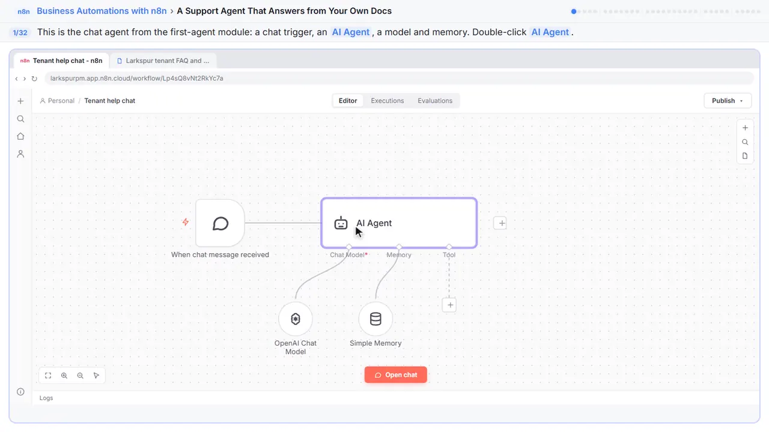The width and height of the screenshot is (769, 432).
Task: Switch to the Evaluations tab
Action: tap(435, 101)
